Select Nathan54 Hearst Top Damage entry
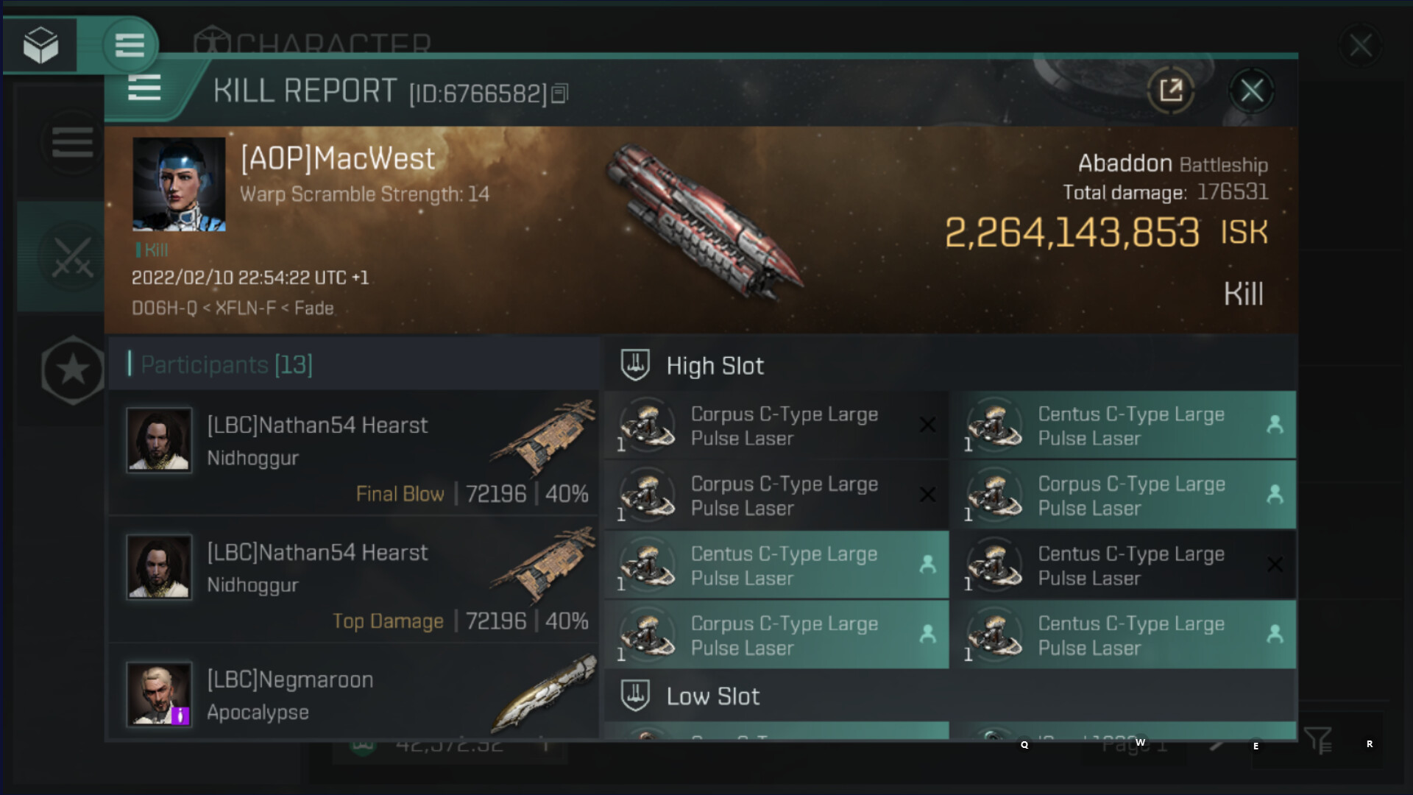This screenshot has width=1413, height=795. coord(353,580)
